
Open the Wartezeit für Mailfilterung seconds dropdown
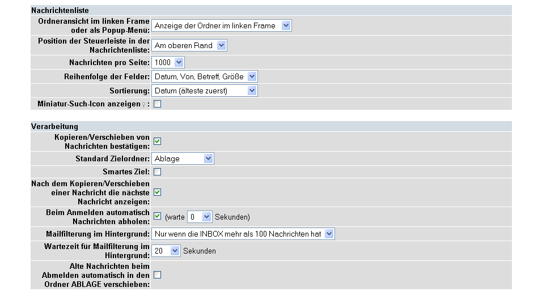166,251
